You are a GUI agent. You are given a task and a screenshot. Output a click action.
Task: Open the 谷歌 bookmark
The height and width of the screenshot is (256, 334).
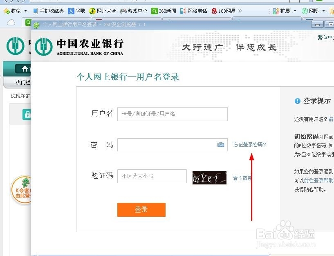77,11
